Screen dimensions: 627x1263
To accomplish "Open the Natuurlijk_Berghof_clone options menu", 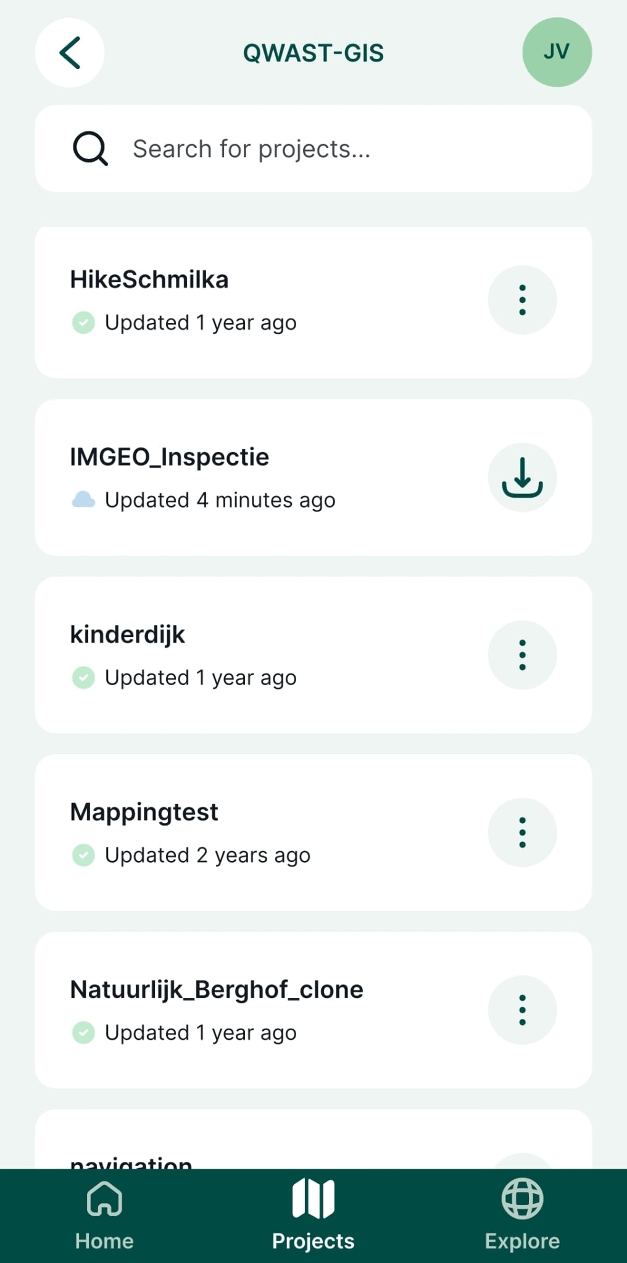I will pyautogui.click(x=522, y=1010).
